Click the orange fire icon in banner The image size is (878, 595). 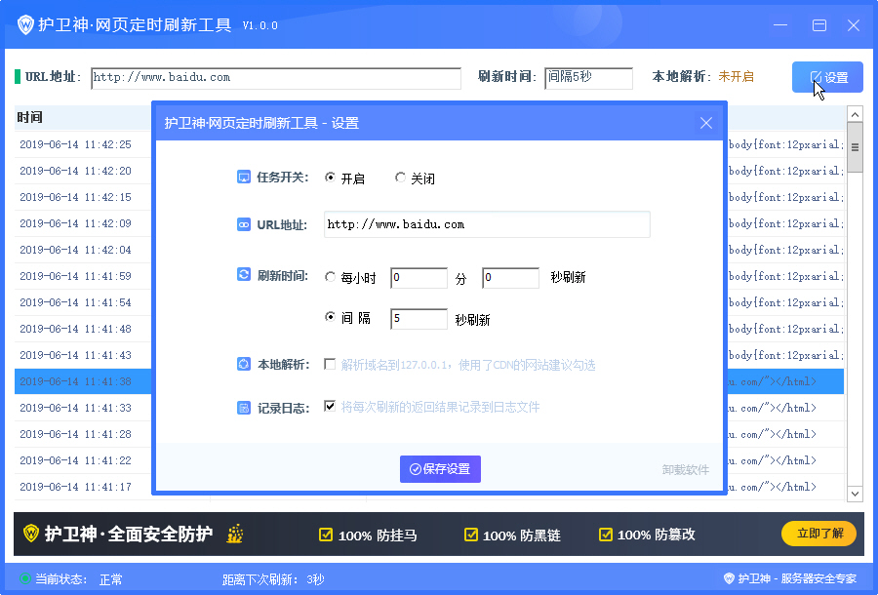[235, 534]
